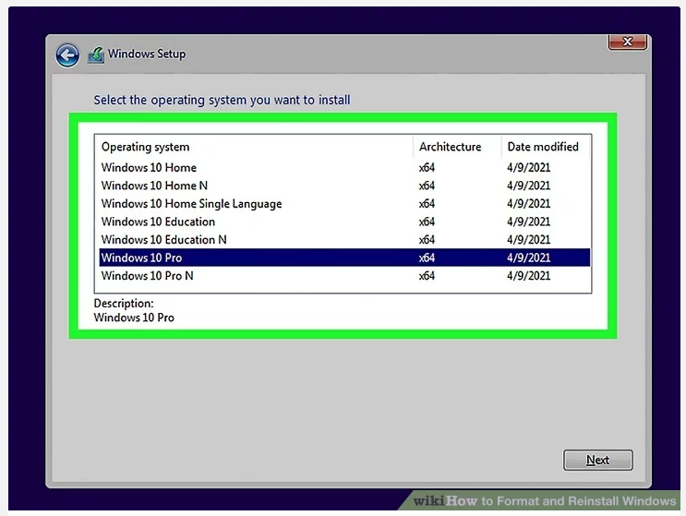Click the Description label below the list

pos(124,303)
